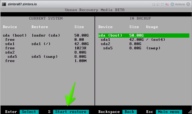The image size is (192, 114).
Task: Click the Select button
Action: [29, 112]
